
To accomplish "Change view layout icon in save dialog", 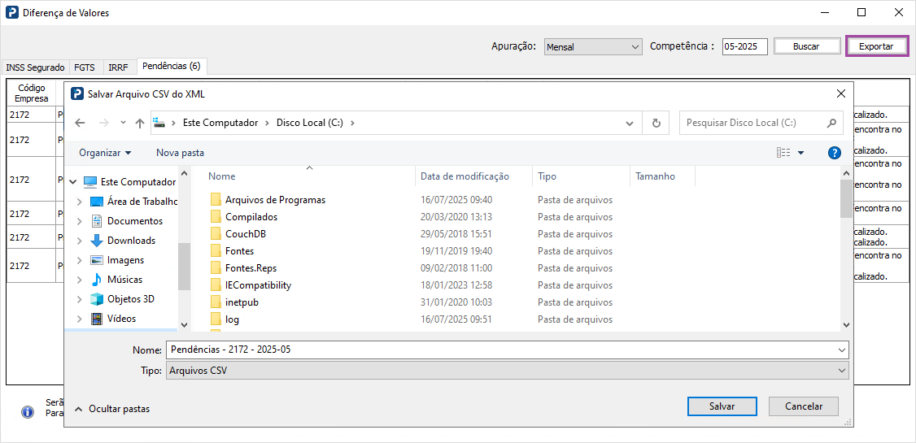I will (x=783, y=153).
